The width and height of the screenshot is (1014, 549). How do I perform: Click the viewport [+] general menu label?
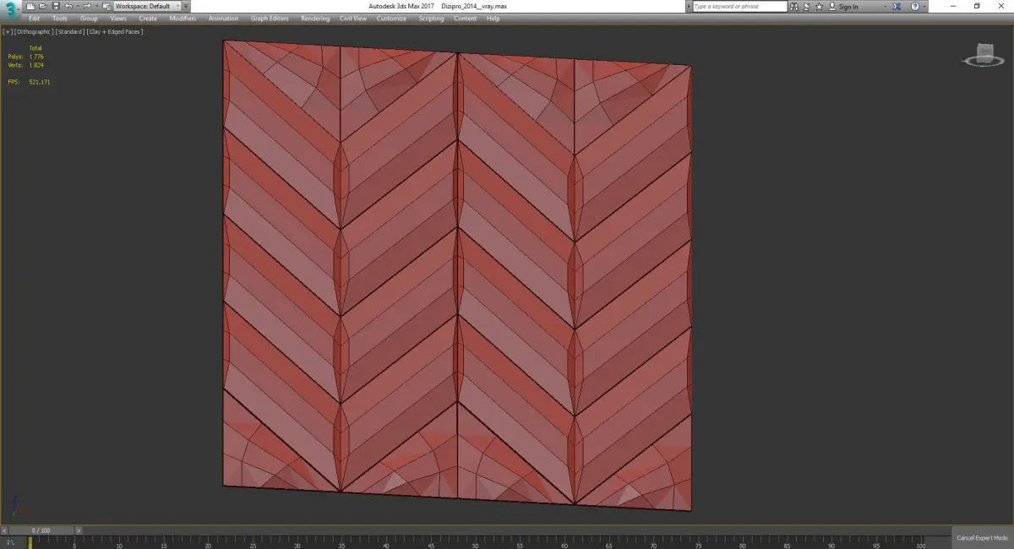[x=8, y=31]
